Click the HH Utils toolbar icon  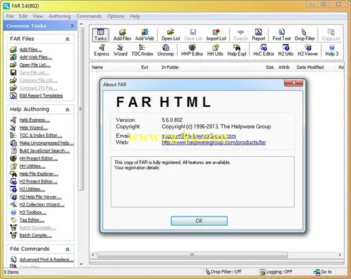pos(215,50)
